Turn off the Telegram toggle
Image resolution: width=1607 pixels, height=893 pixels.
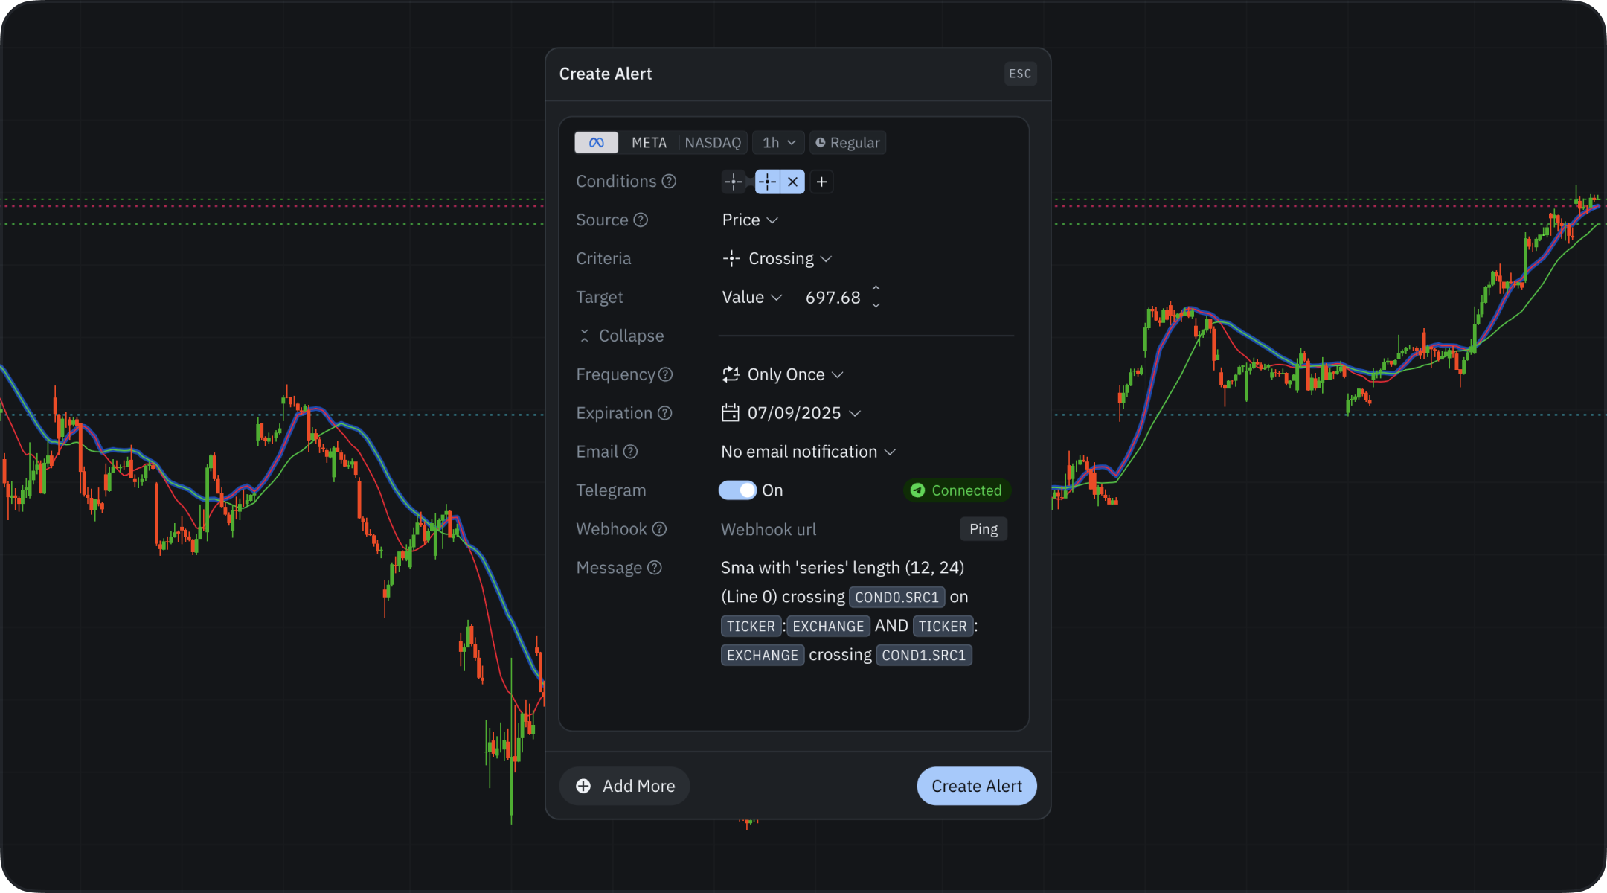[x=737, y=490]
